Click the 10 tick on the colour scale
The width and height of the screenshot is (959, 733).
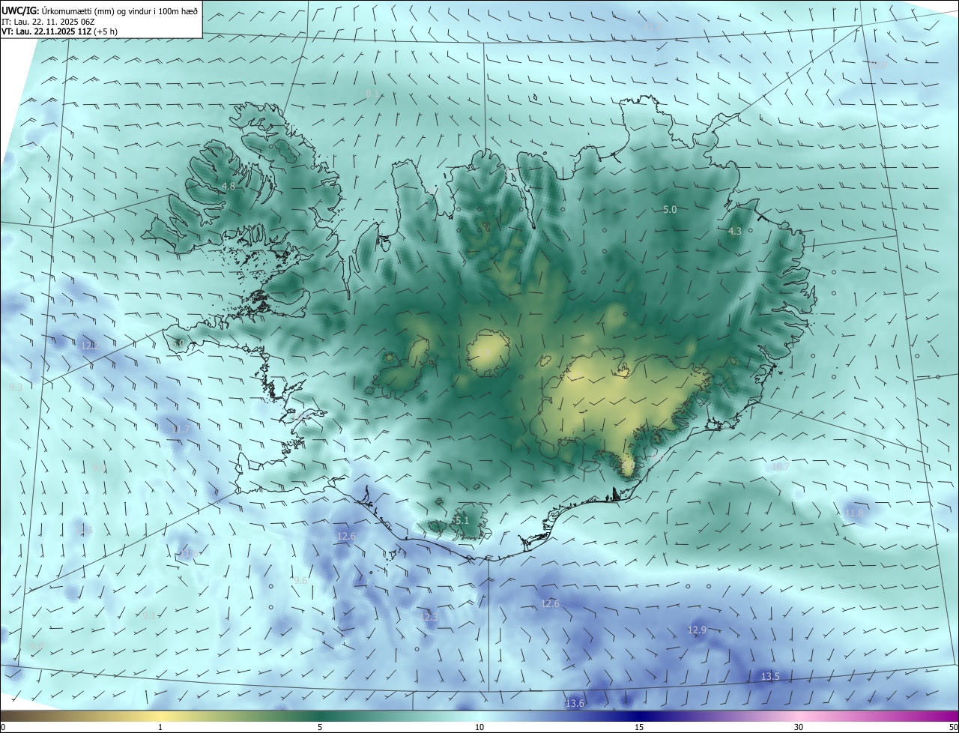pyautogui.click(x=479, y=727)
